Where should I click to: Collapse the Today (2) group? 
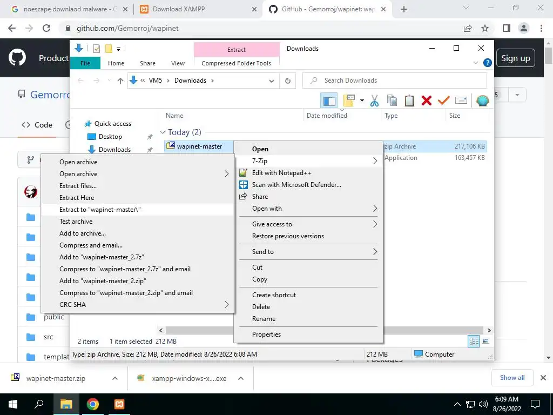[163, 132]
